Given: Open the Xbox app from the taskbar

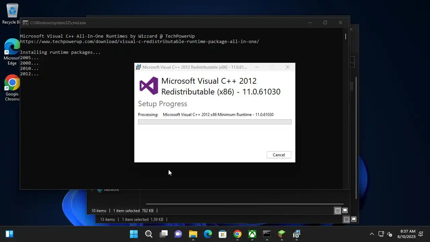Looking at the screenshot, I should click(x=252, y=234).
